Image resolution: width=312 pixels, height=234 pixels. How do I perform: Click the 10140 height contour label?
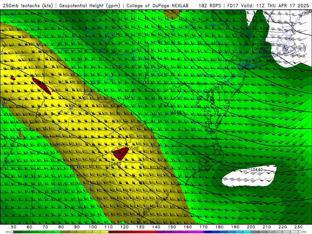(258, 49)
